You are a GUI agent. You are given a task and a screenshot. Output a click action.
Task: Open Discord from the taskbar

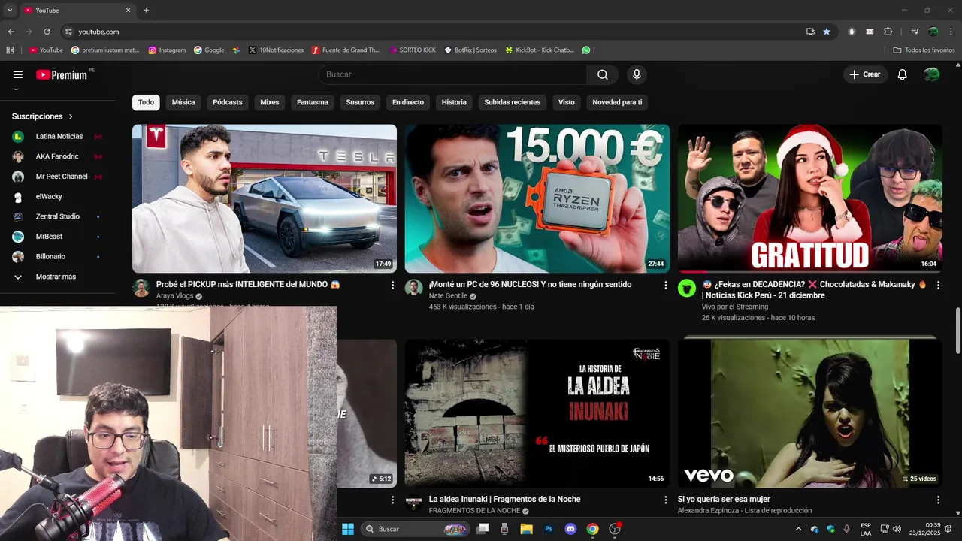tap(570, 529)
